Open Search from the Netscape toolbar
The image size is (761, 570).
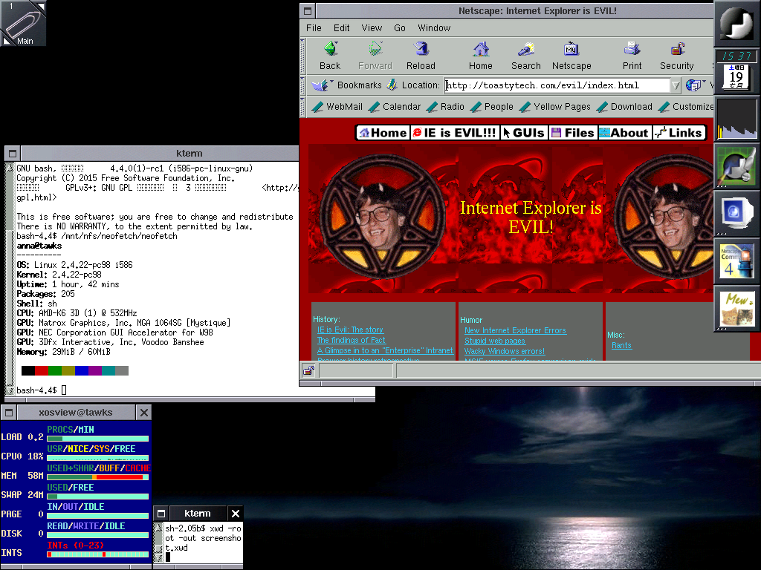pyautogui.click(x=525, y=56)
